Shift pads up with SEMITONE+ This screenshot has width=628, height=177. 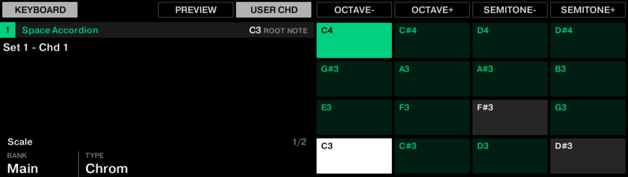click(588, 10)
